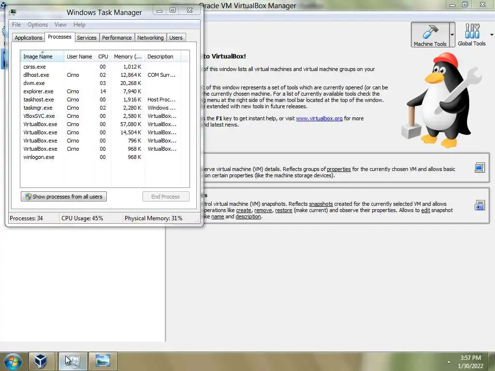Sort processes by Description column
Viewport: 495px width, 371px height.
coord(162,57)
